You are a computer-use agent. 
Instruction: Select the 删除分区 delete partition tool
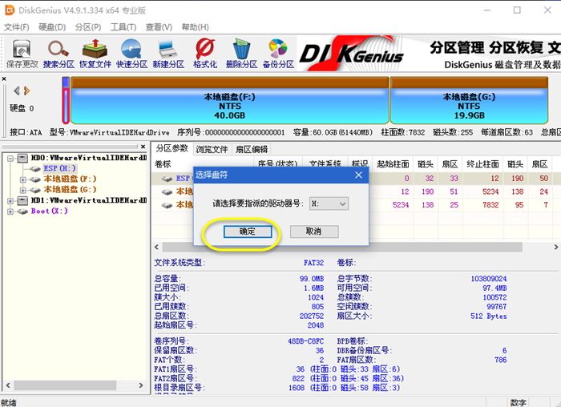241,54
